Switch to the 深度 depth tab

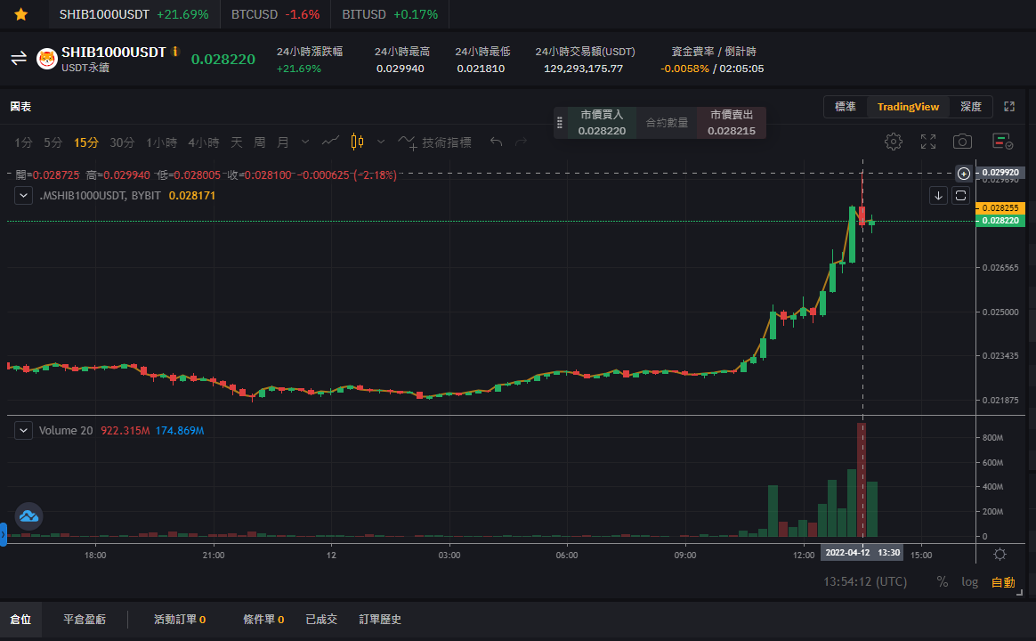pyautogui.click(x=971, y=107)
